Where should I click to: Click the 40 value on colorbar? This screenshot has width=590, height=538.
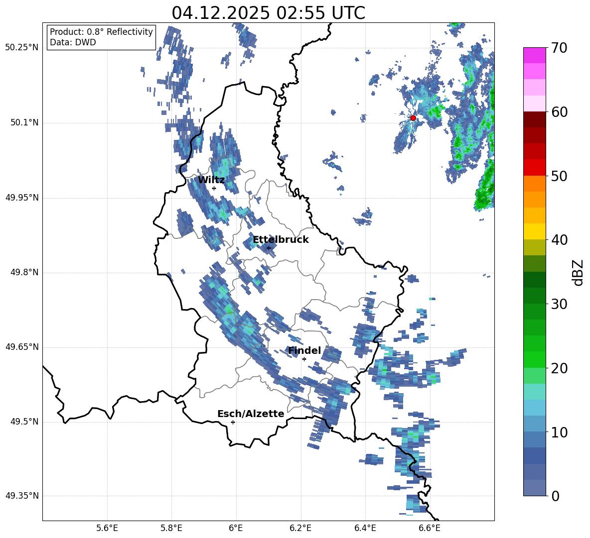[559, 240]
